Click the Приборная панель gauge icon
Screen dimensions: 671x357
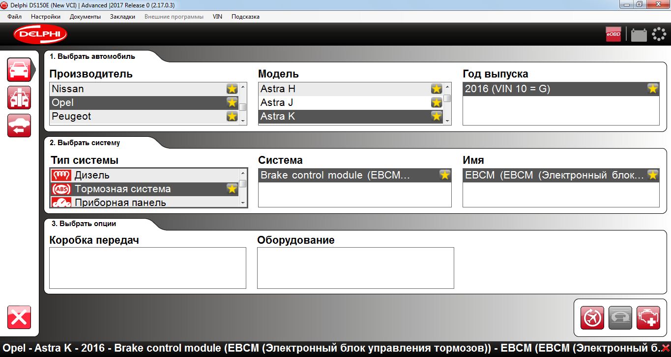click(x=61, y=202)
